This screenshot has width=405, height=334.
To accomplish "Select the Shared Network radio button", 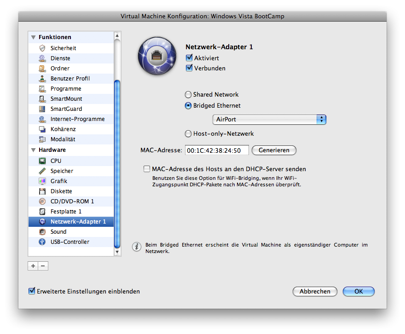I will tap(188, 95).
